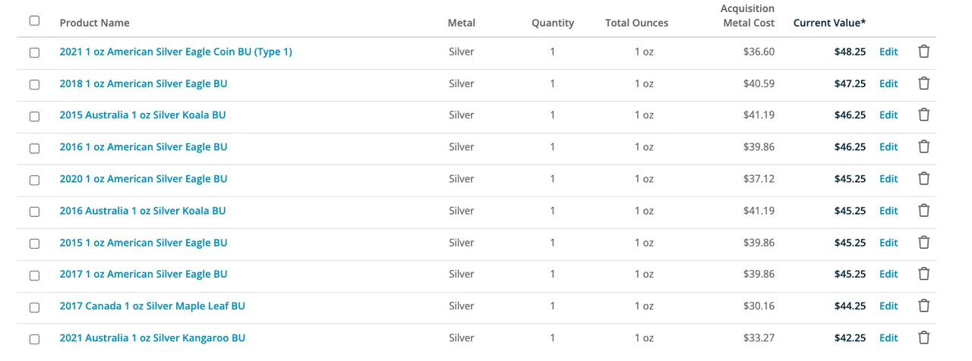Sort by the Current Value column header

coord(829,23)
